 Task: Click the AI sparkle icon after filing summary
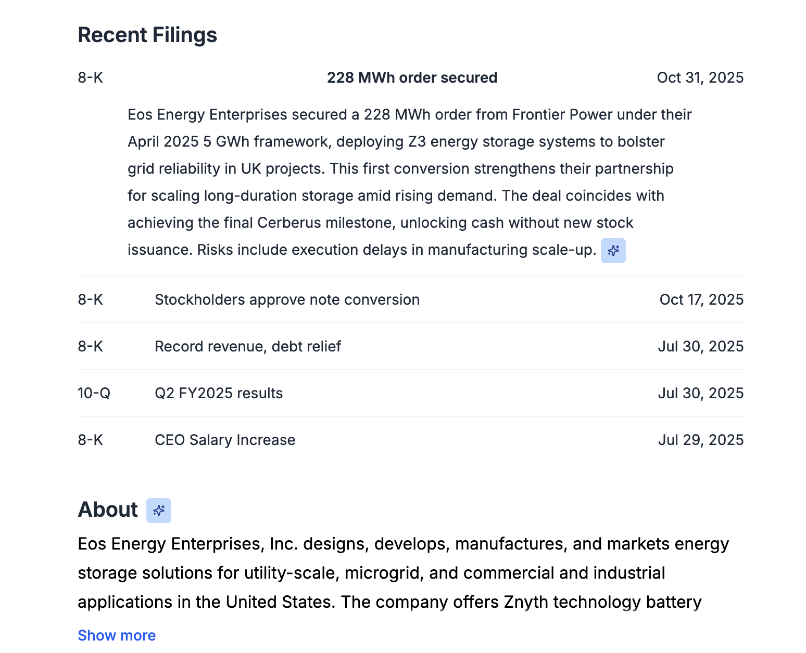pyautogui.click(x=613, y=251)
